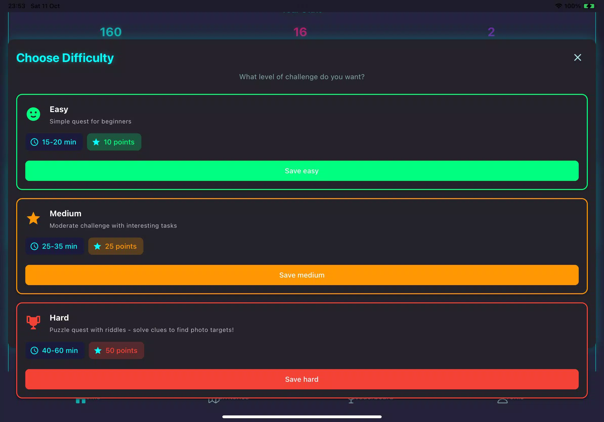
Task: Click the Hard card title
Action: [59, 318]
